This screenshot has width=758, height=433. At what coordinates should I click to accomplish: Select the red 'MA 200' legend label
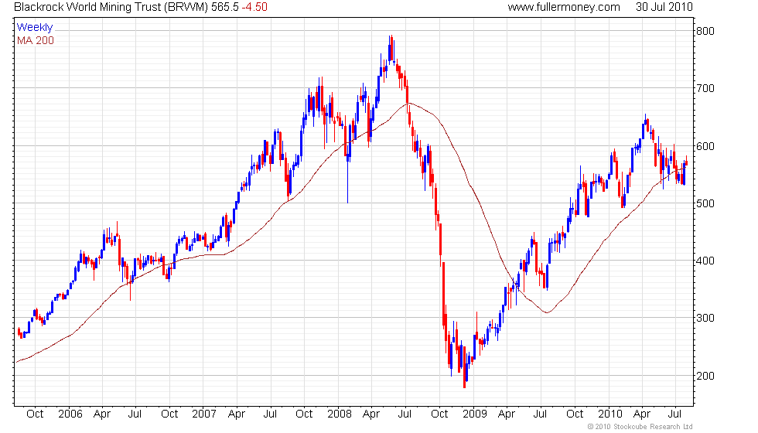click(x=36, y=40)
